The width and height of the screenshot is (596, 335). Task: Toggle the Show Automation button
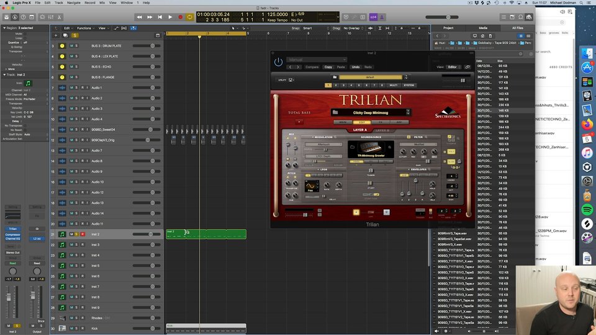[x=116, y=28]
